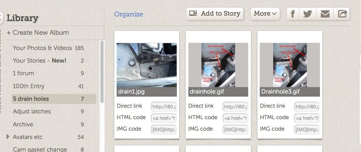
Task: Select Direct link field for drain1.jpg
Action: point(164,107)
